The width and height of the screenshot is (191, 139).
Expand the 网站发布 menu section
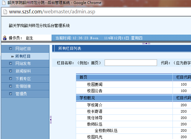(25, 63)
